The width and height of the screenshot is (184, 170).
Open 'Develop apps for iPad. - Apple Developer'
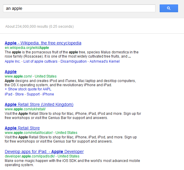coord(44,152)
